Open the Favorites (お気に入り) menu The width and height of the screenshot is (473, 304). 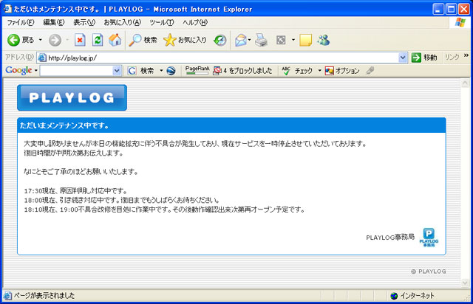(123, 23)
